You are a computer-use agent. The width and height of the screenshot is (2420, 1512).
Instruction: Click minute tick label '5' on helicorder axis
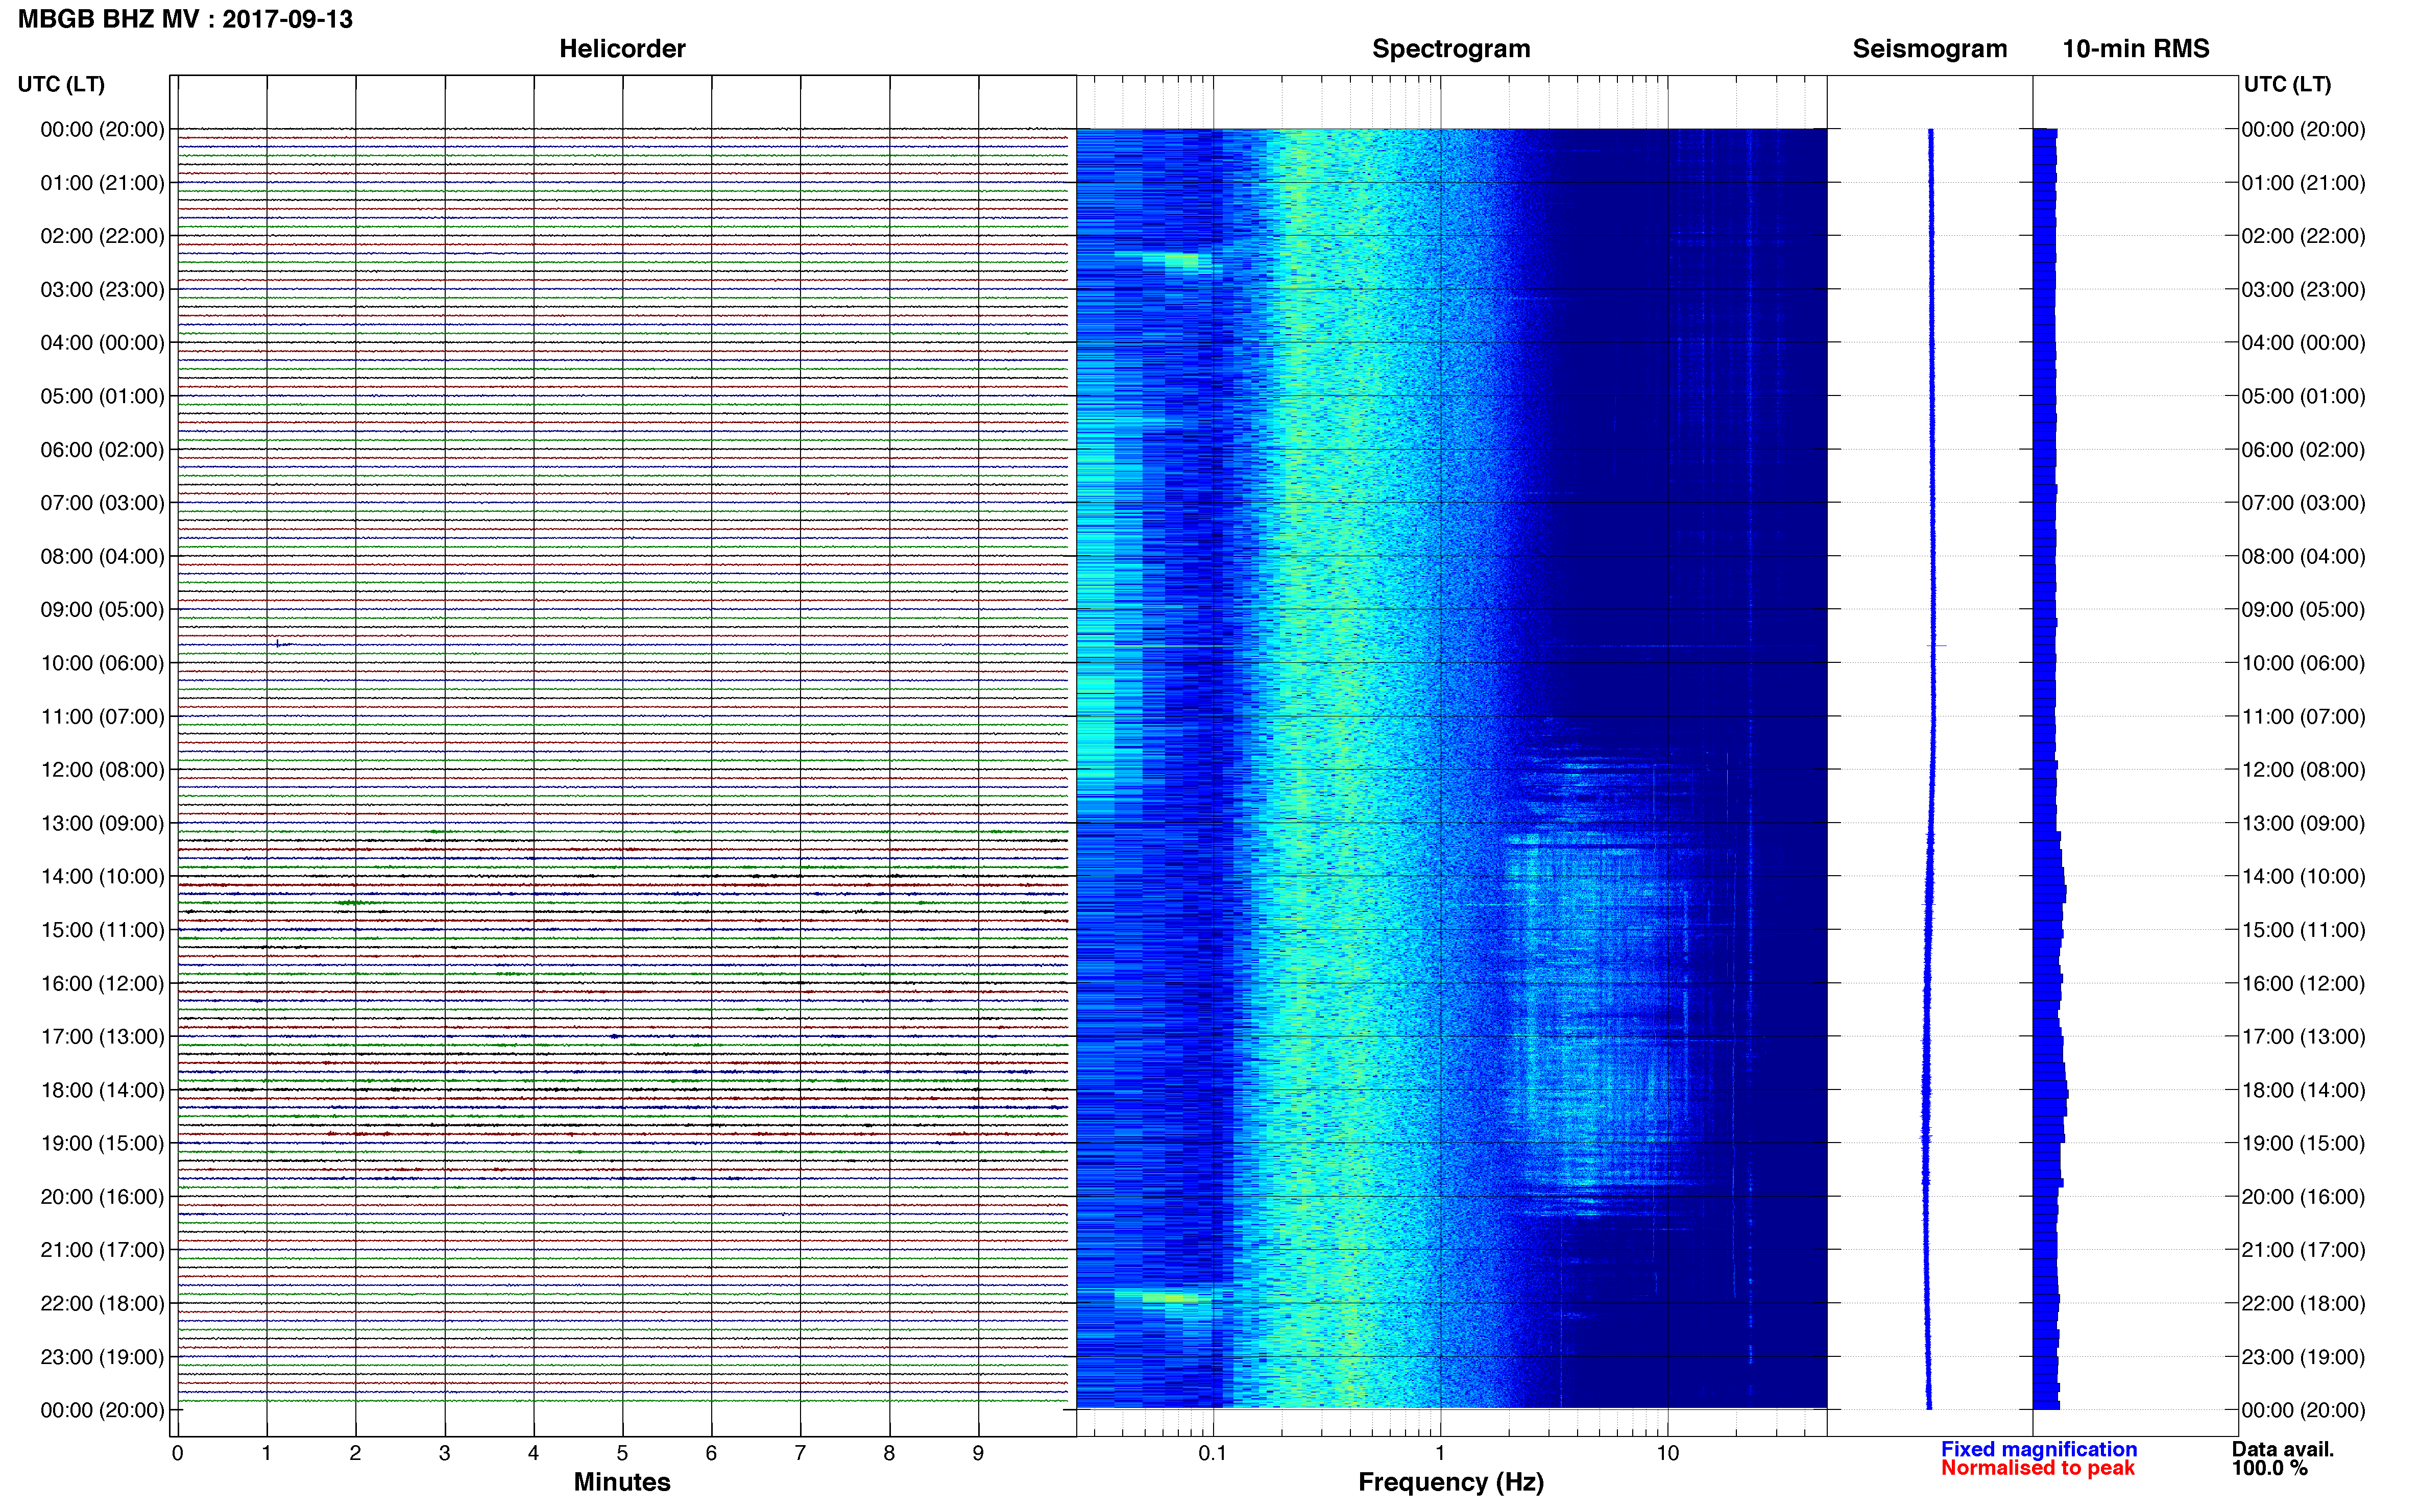click(x=622, y=1453)
